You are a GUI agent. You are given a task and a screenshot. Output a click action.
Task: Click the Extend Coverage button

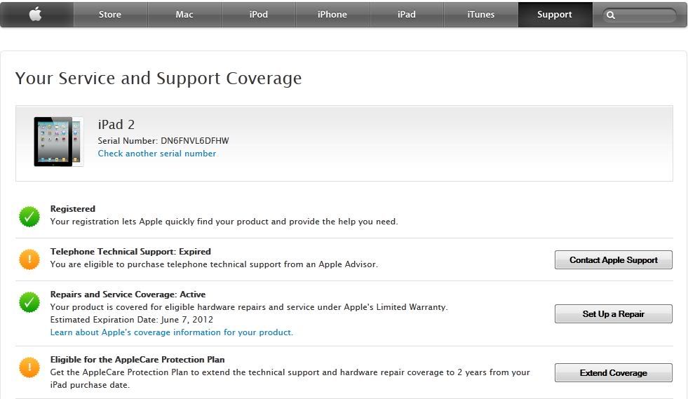[x=614, y=372]
